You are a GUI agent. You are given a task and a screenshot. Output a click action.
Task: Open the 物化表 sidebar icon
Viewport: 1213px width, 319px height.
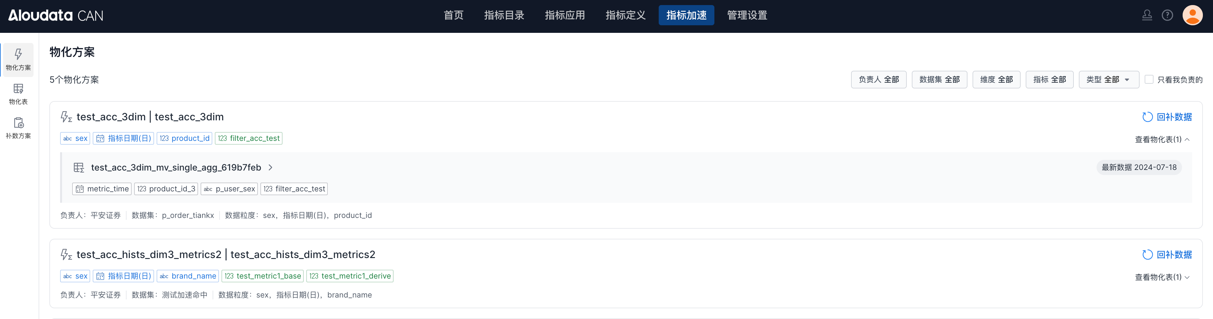tap(18, 93)
